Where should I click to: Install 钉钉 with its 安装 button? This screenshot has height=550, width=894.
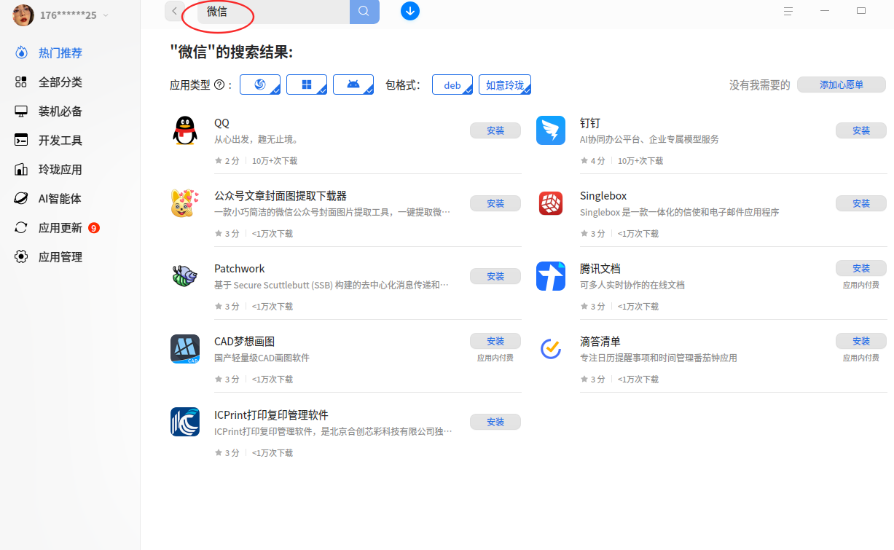(x=861, y=130)
